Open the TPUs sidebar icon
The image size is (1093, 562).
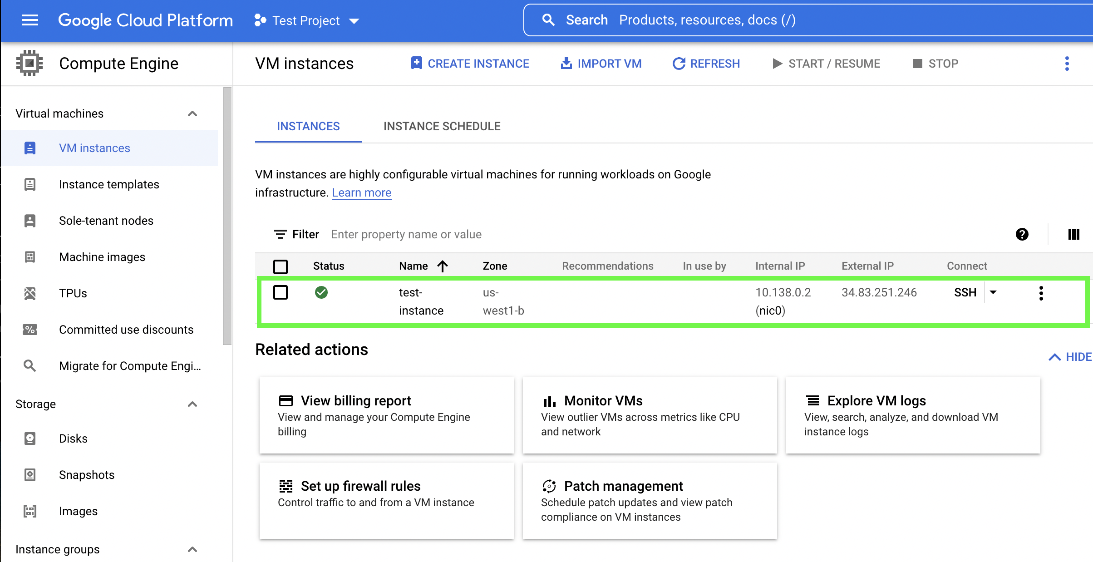[30, 293]
